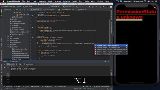Collapse the ios folder in project tree
160x90 pixels.
coord(6,36)
